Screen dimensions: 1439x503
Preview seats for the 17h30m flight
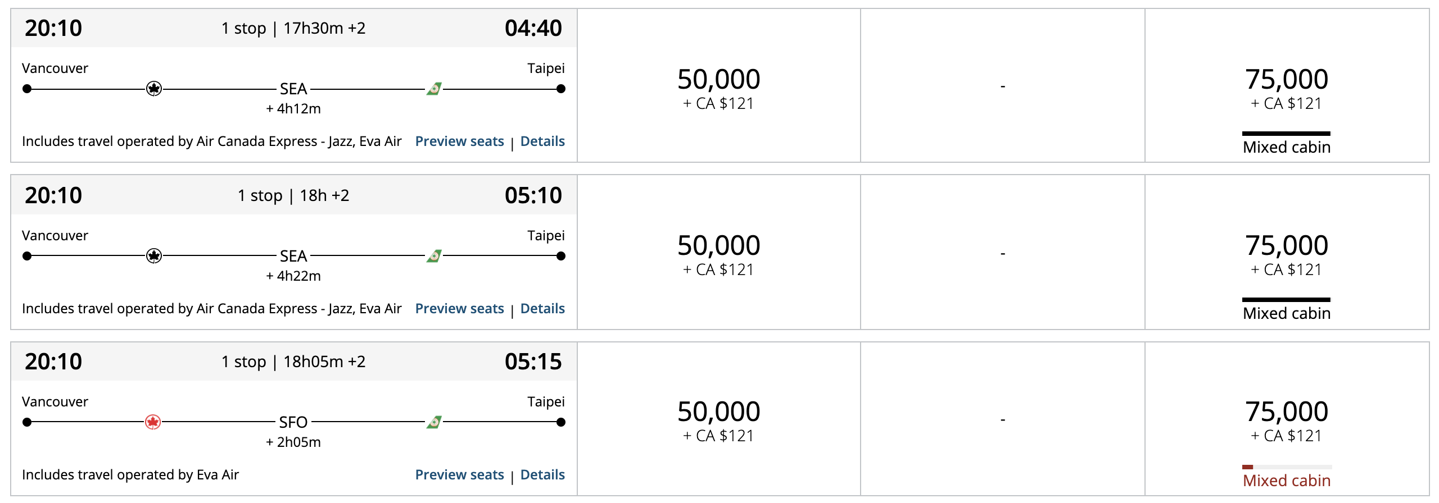point(459,141)
